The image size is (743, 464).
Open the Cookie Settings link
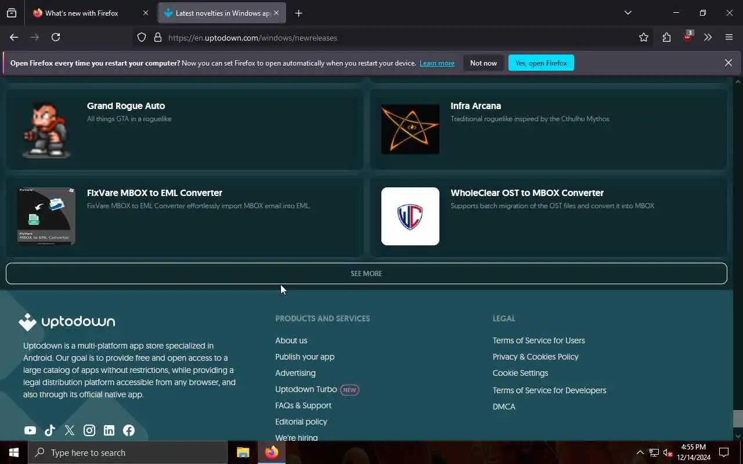520,373
